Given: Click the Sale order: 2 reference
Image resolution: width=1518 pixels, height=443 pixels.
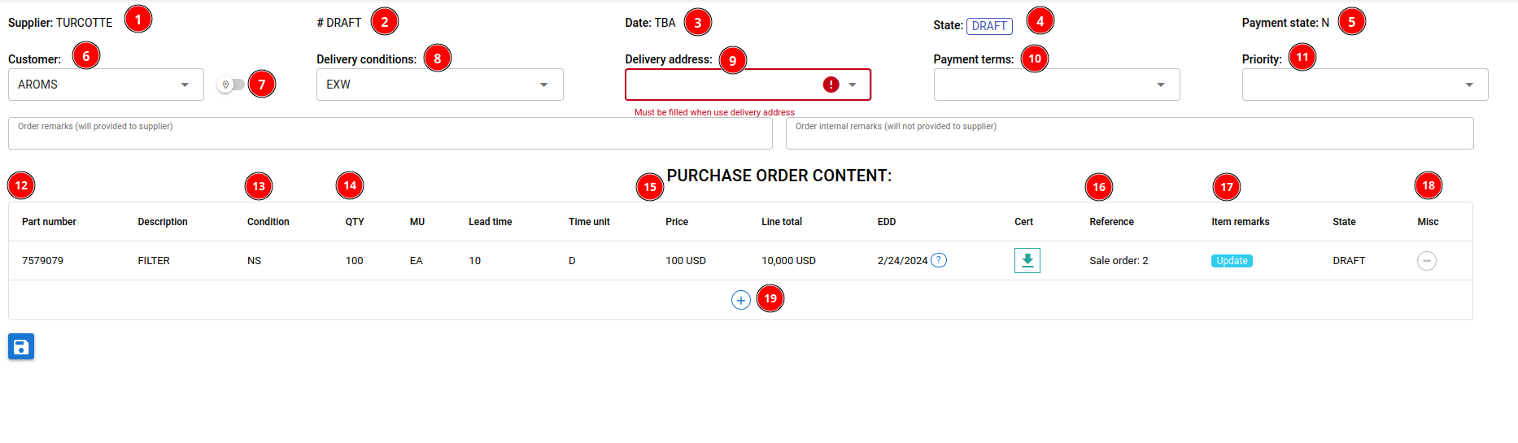Looking at the screenshot, I should click(1119, 261).
